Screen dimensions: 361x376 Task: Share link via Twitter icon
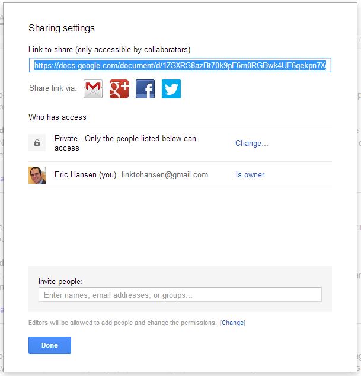(171, 89)
